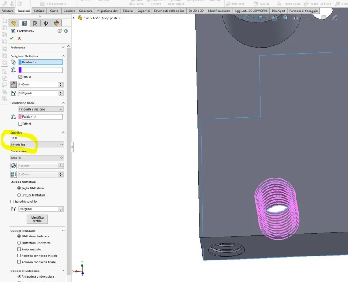348x282 pixels.
Task: Open the Dimensione M6x1.0 dropdown
Action: [x=37, y=158]
